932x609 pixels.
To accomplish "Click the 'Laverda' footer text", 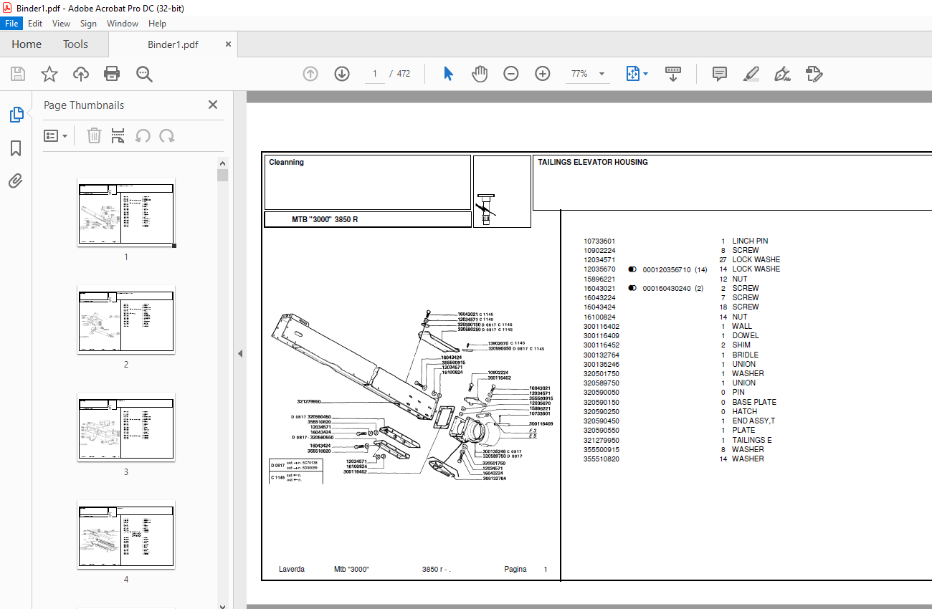I will [292, 570].
